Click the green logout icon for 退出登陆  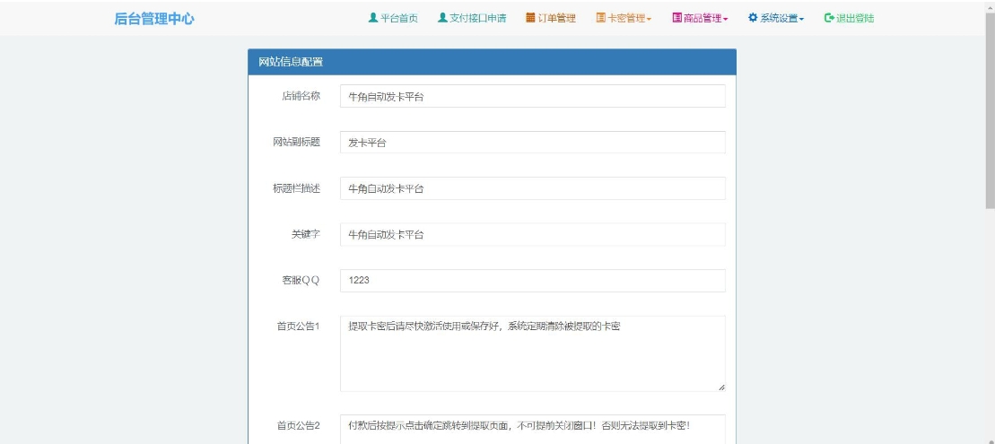point(829,19)
